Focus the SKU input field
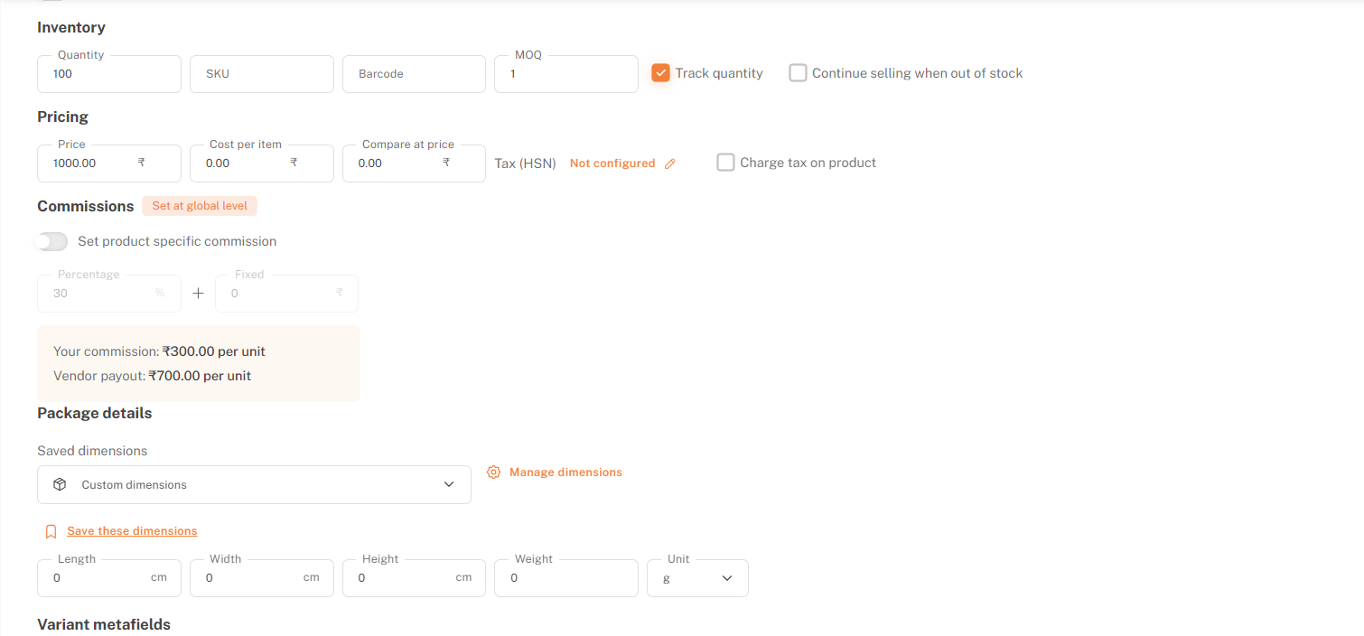The width and height of the screenshot is (1364, 636). pos(262,74)
